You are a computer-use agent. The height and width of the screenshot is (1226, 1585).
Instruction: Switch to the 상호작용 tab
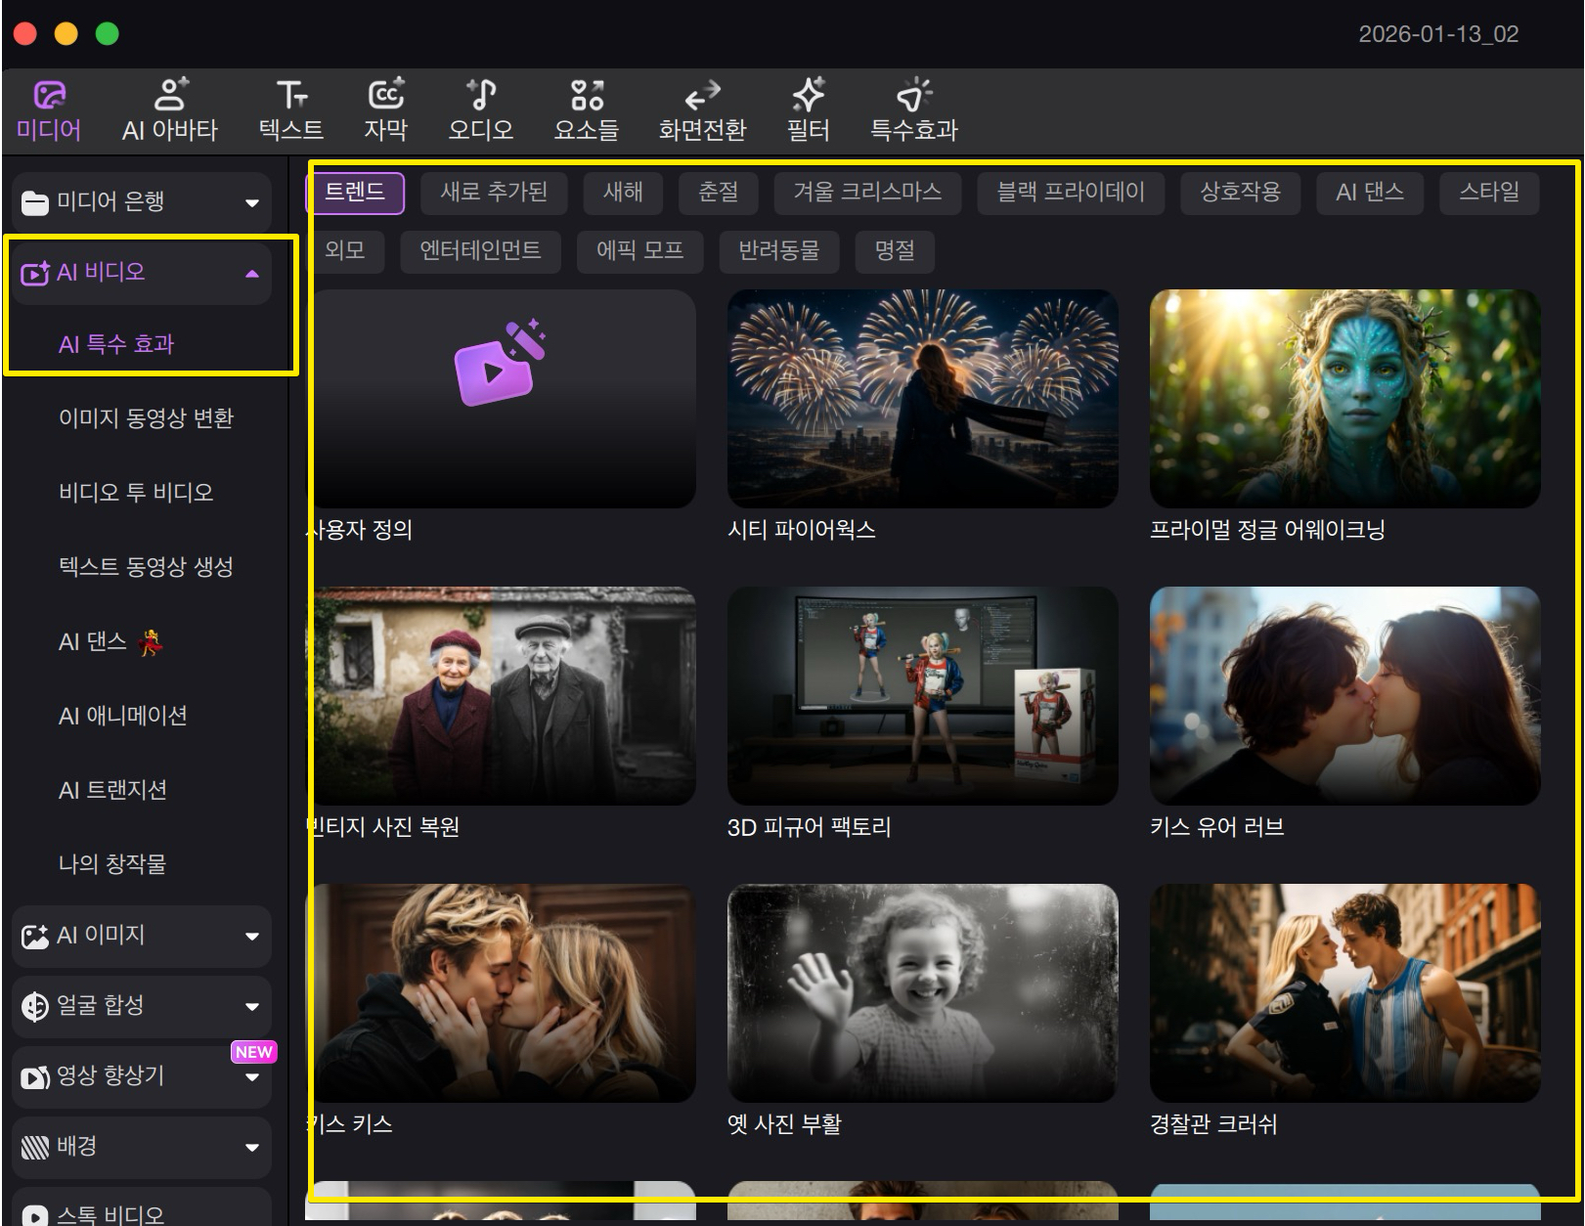tap(1241, 192)
